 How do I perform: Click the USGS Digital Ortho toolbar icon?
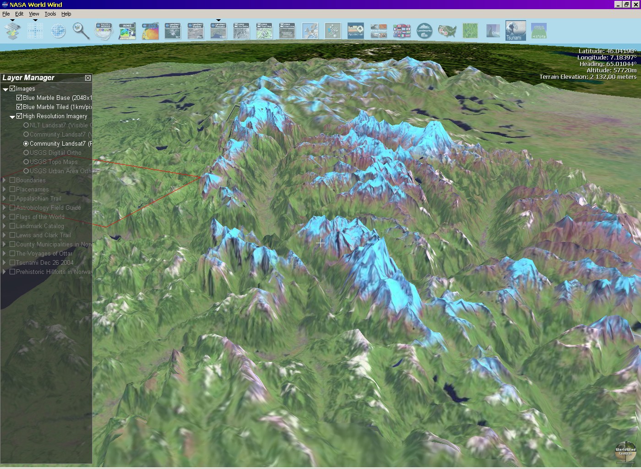(x=242, y=31)
